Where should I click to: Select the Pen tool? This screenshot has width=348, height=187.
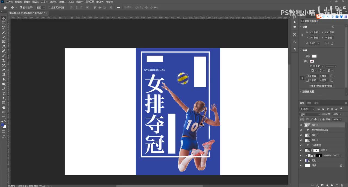click(4, 89)
